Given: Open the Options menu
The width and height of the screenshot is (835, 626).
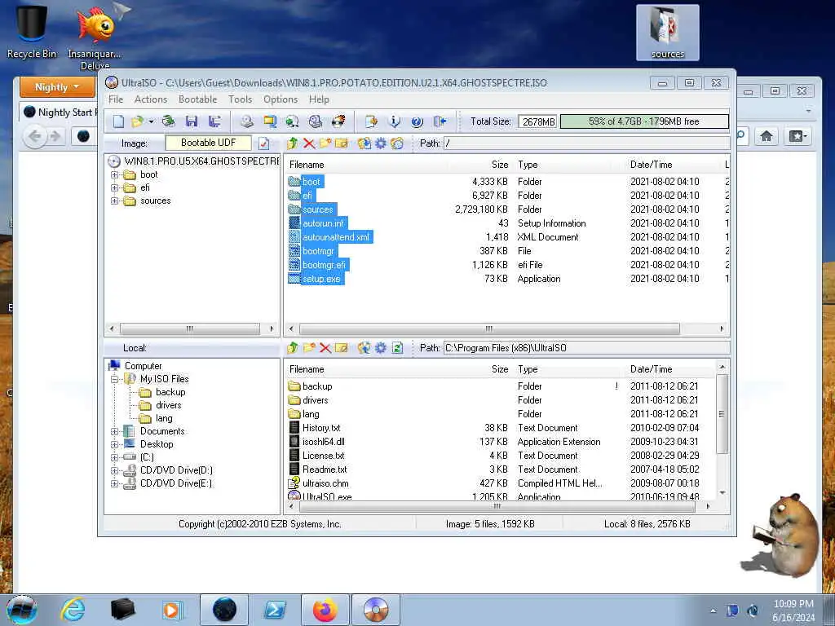Looking at the screenshot, I should 281,99.
